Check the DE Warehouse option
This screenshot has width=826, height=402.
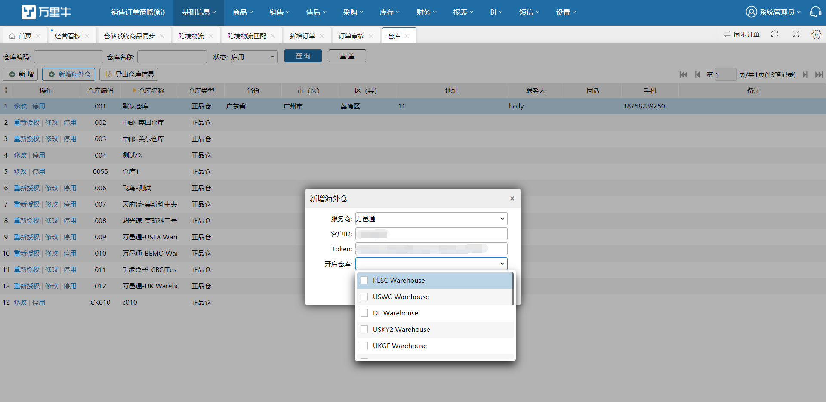point(364,313)
